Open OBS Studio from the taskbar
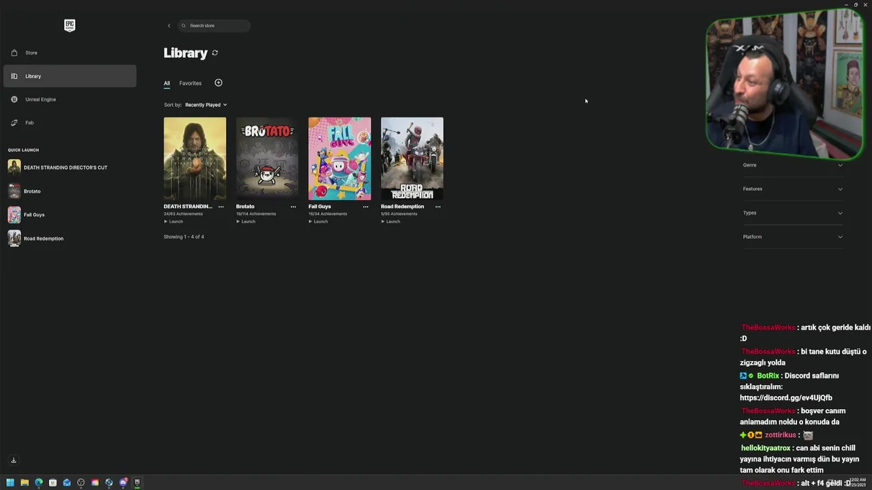 pos(81,483)
